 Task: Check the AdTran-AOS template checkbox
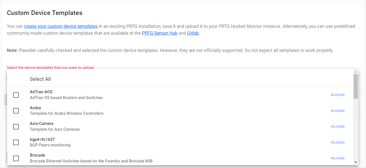point(16,95)
